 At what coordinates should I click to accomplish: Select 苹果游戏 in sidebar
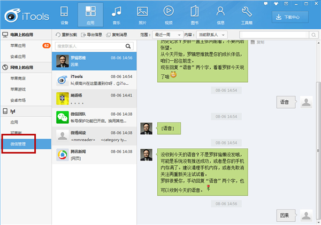coord(18,90)
